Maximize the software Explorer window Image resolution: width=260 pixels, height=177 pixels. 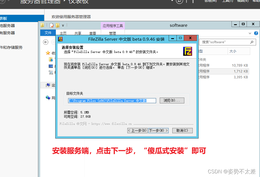click(243, 24)
